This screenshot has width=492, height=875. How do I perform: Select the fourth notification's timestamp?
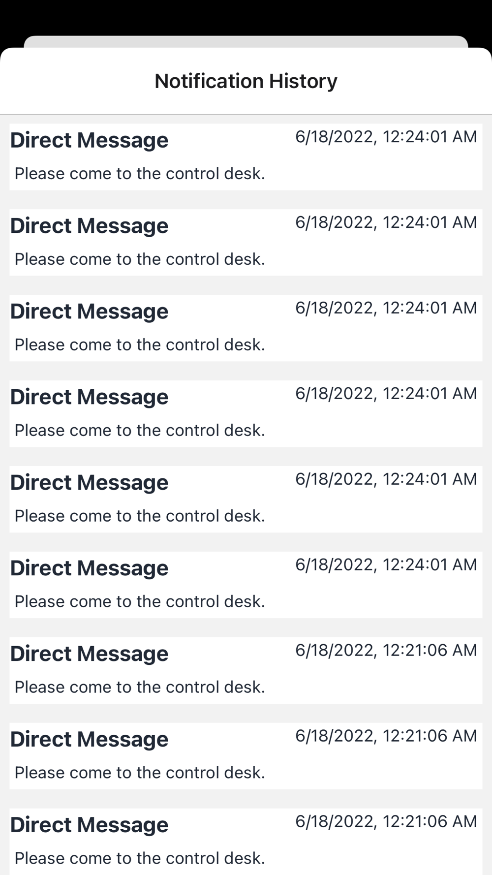click(x=386, y=394)
